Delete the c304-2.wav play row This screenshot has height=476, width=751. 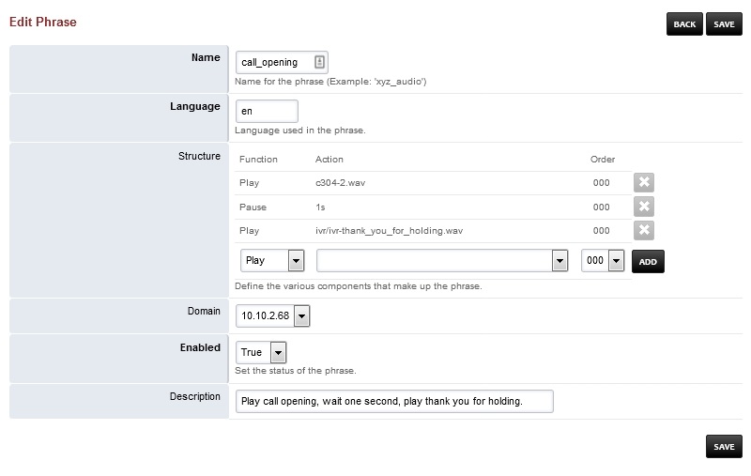[x=643, y=183]
